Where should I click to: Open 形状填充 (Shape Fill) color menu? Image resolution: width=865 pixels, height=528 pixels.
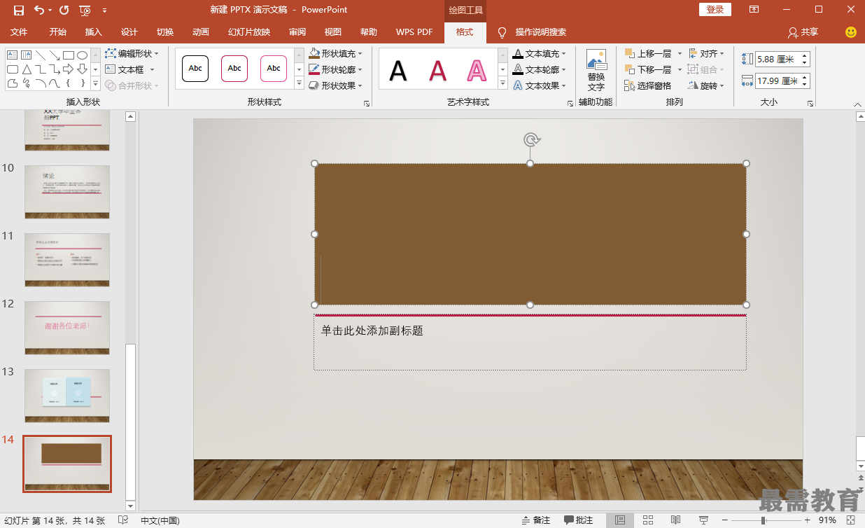point(336,53)
